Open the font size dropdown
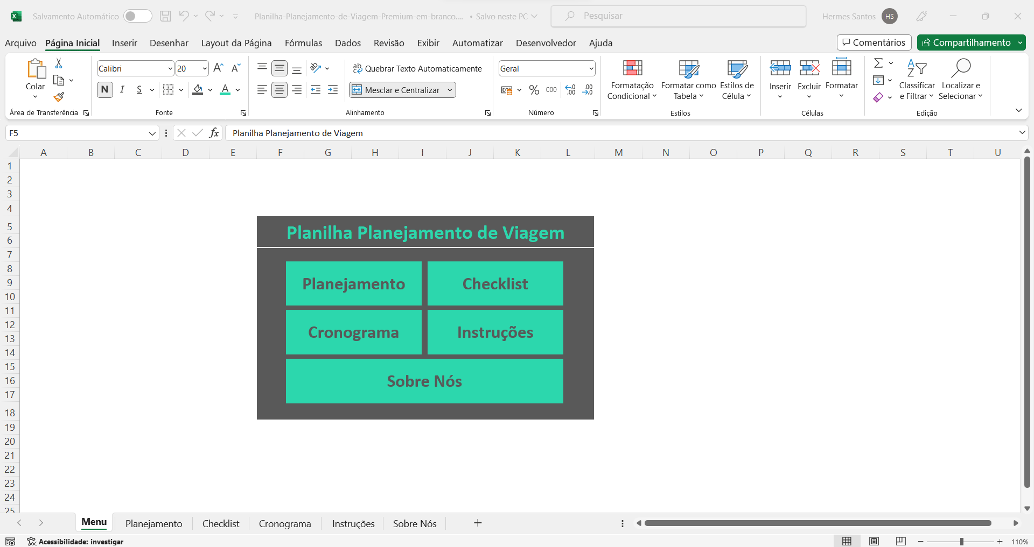Screen dimensions: 1034x547 click(205, 68)
